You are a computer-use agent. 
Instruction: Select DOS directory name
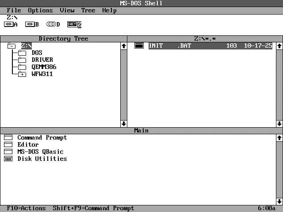click(x=37, y=53)
